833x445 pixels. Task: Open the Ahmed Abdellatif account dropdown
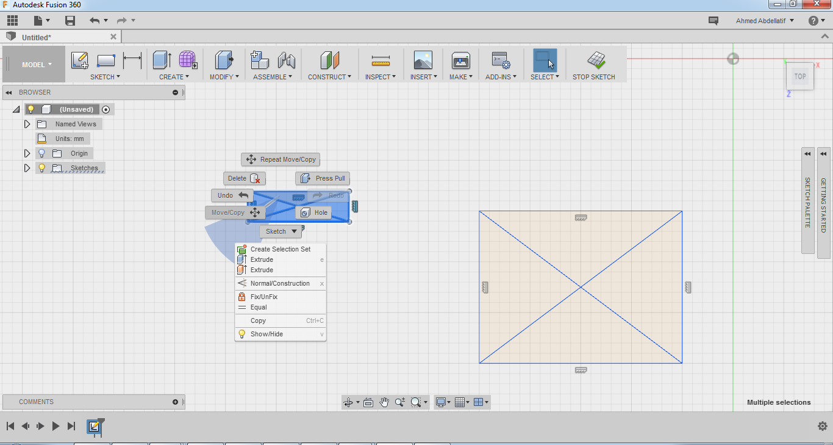coord(765,21)
